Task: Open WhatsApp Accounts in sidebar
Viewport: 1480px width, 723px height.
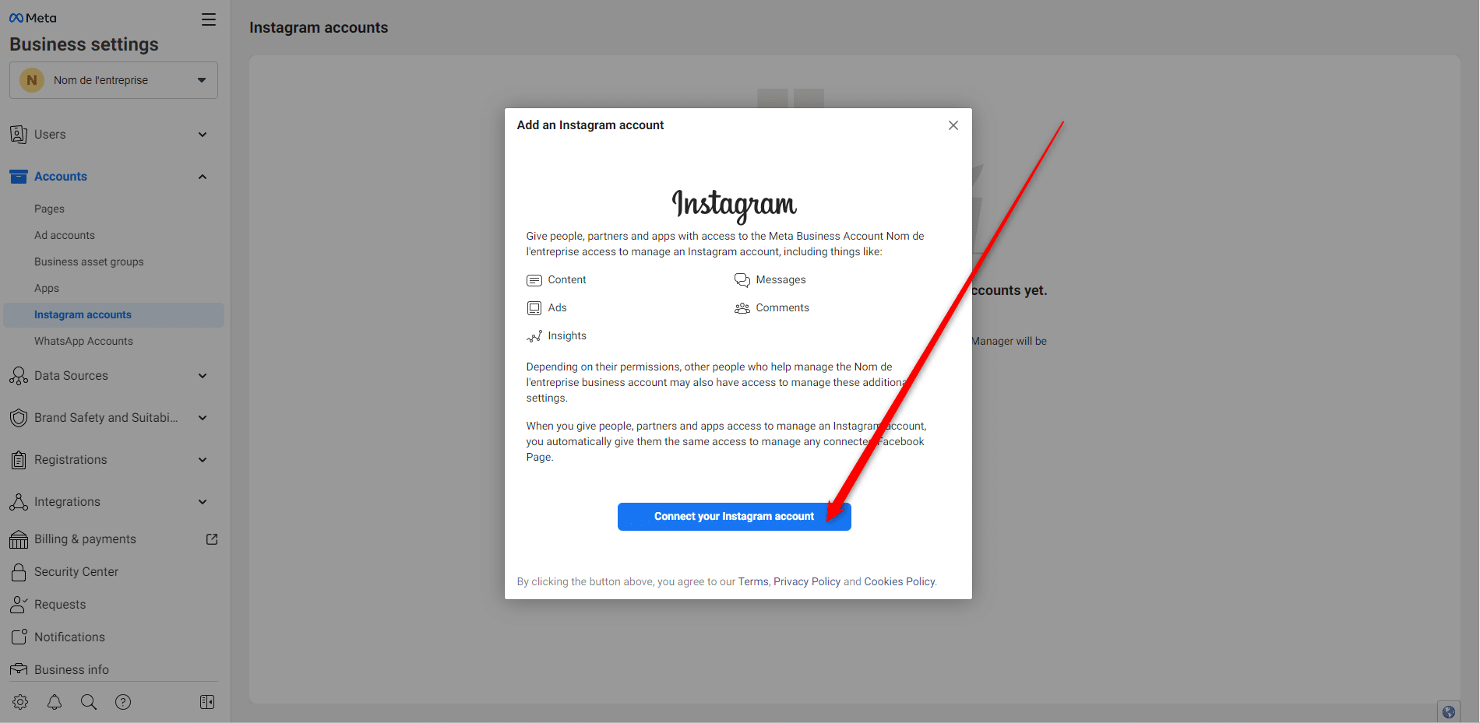Action: (x=83, y=341)
